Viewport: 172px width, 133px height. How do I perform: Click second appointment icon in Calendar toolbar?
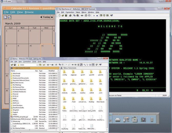tap(9, 17)
